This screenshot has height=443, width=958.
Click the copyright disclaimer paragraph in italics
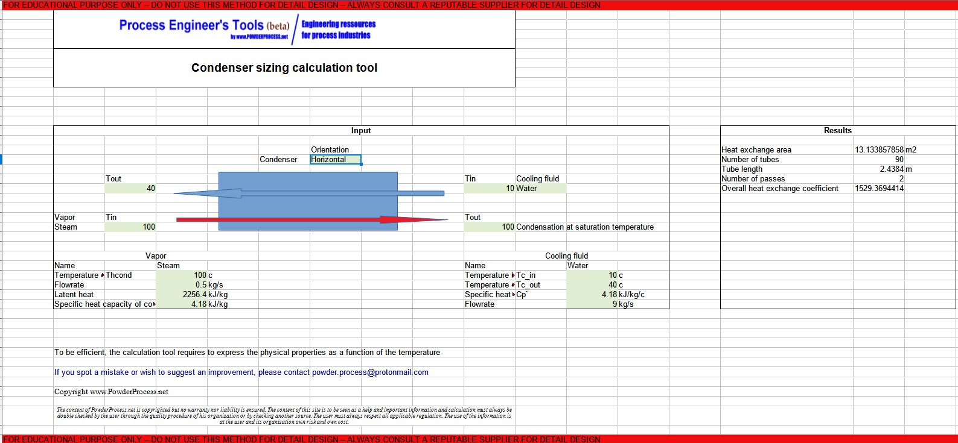[x=284, y=416]
